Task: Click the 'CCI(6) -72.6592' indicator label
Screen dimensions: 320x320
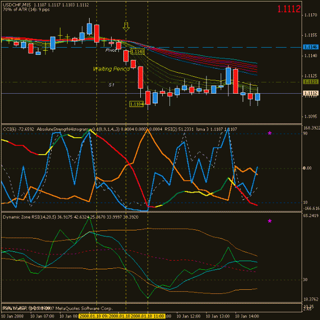Action: 18,129
